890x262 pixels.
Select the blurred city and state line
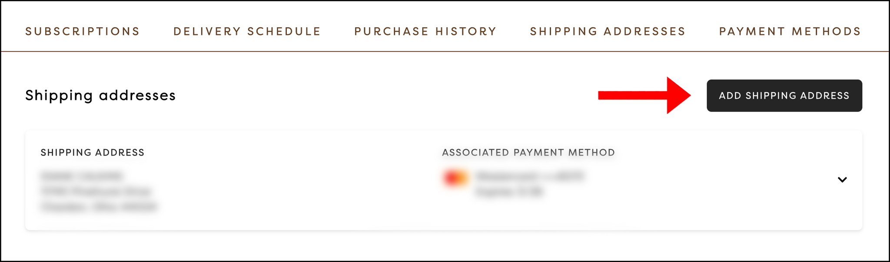99,207
